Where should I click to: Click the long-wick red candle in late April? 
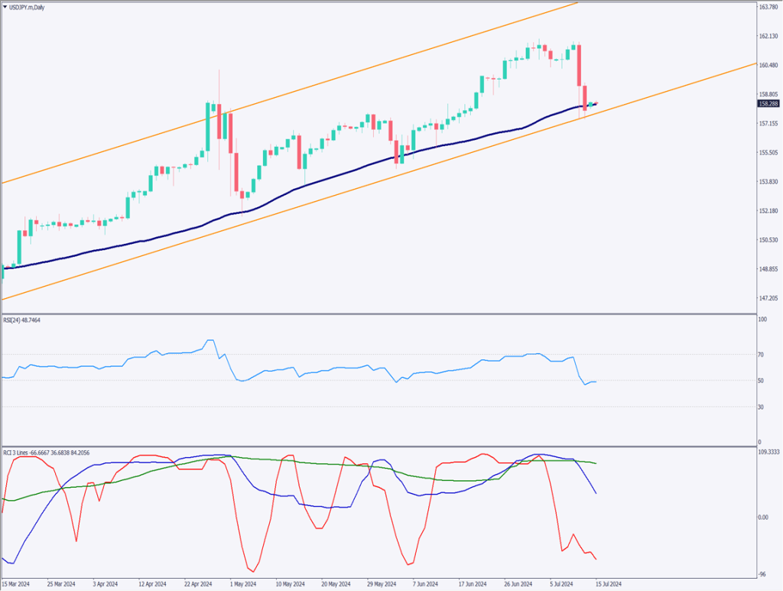click(219, 122)
